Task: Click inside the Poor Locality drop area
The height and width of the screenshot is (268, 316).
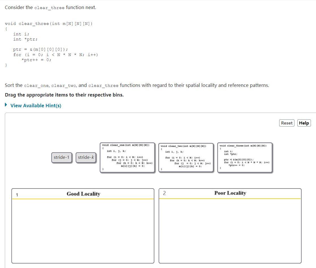Action: 230,231
